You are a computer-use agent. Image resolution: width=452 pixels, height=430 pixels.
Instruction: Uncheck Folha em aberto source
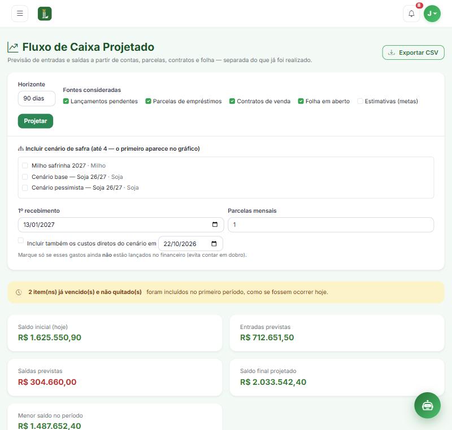(x=301, y=102)
